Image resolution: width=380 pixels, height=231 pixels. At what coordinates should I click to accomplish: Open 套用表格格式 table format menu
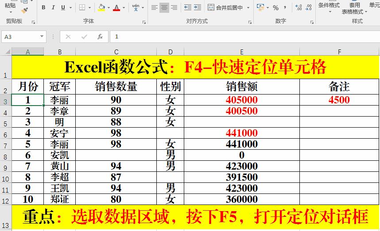coord(354,8)
